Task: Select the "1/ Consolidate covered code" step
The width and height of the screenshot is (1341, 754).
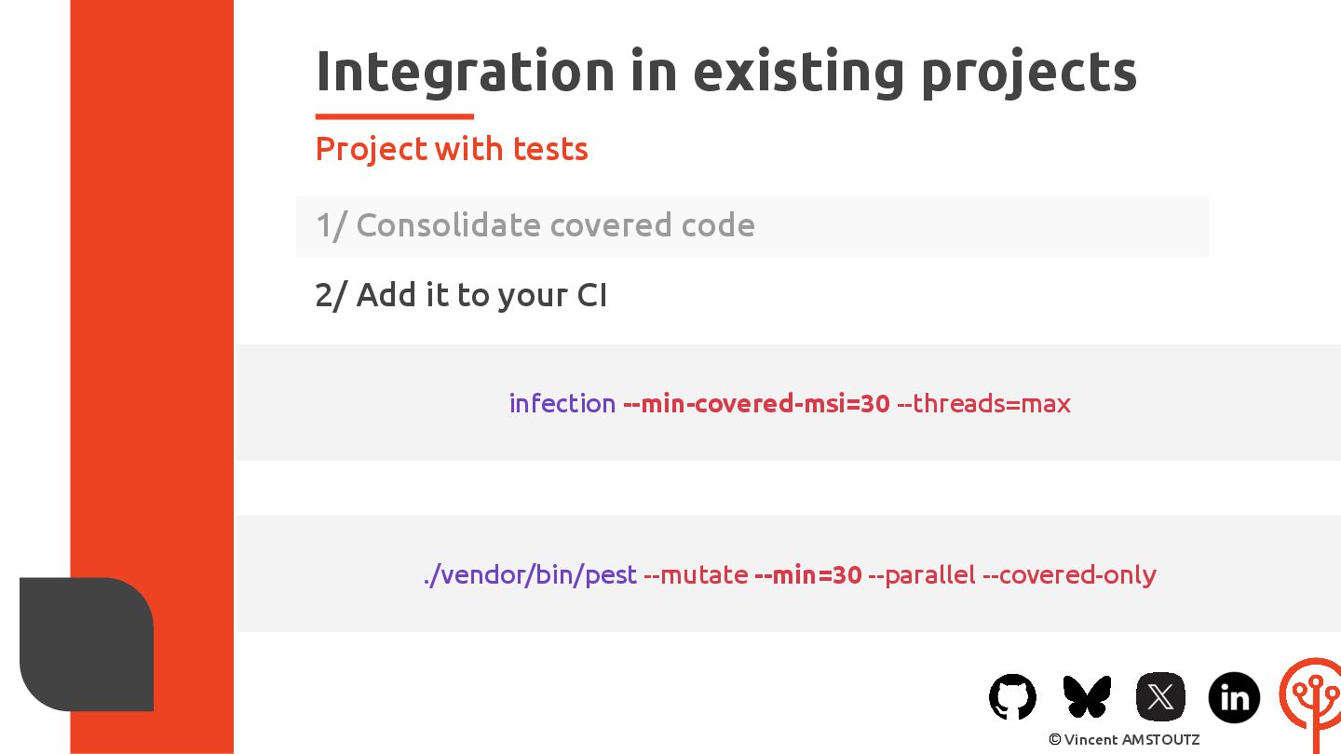Action: pyautogui.click(x=535, y=225)
